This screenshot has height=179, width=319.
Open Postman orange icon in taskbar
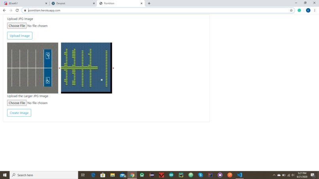230,175
